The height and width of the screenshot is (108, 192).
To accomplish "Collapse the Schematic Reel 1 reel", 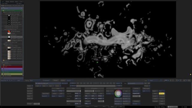I will pos(5,14).
